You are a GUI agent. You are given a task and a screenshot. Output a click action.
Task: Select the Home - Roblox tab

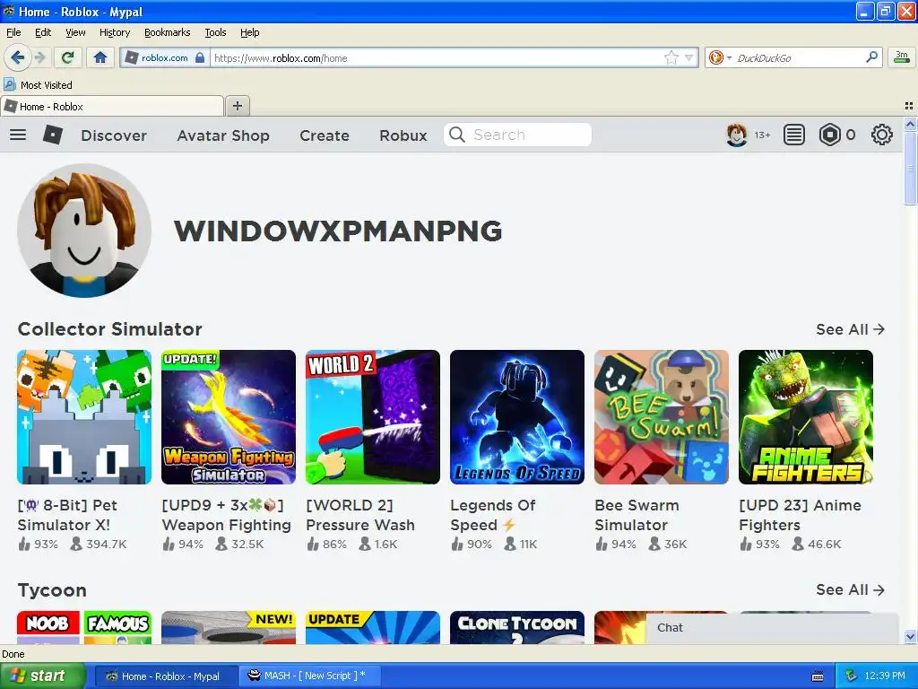[112, 107]
